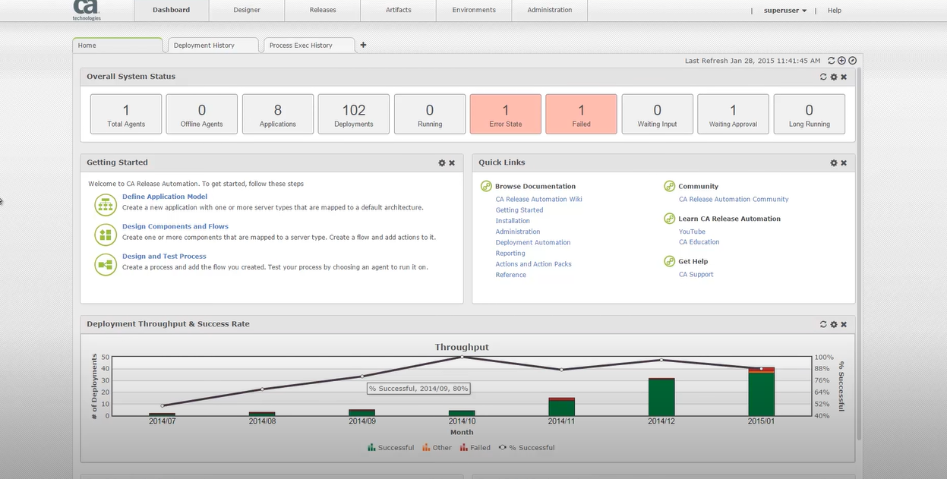
Task: Add a widget using the plus circle icon
Action: (x=841, y=60)
